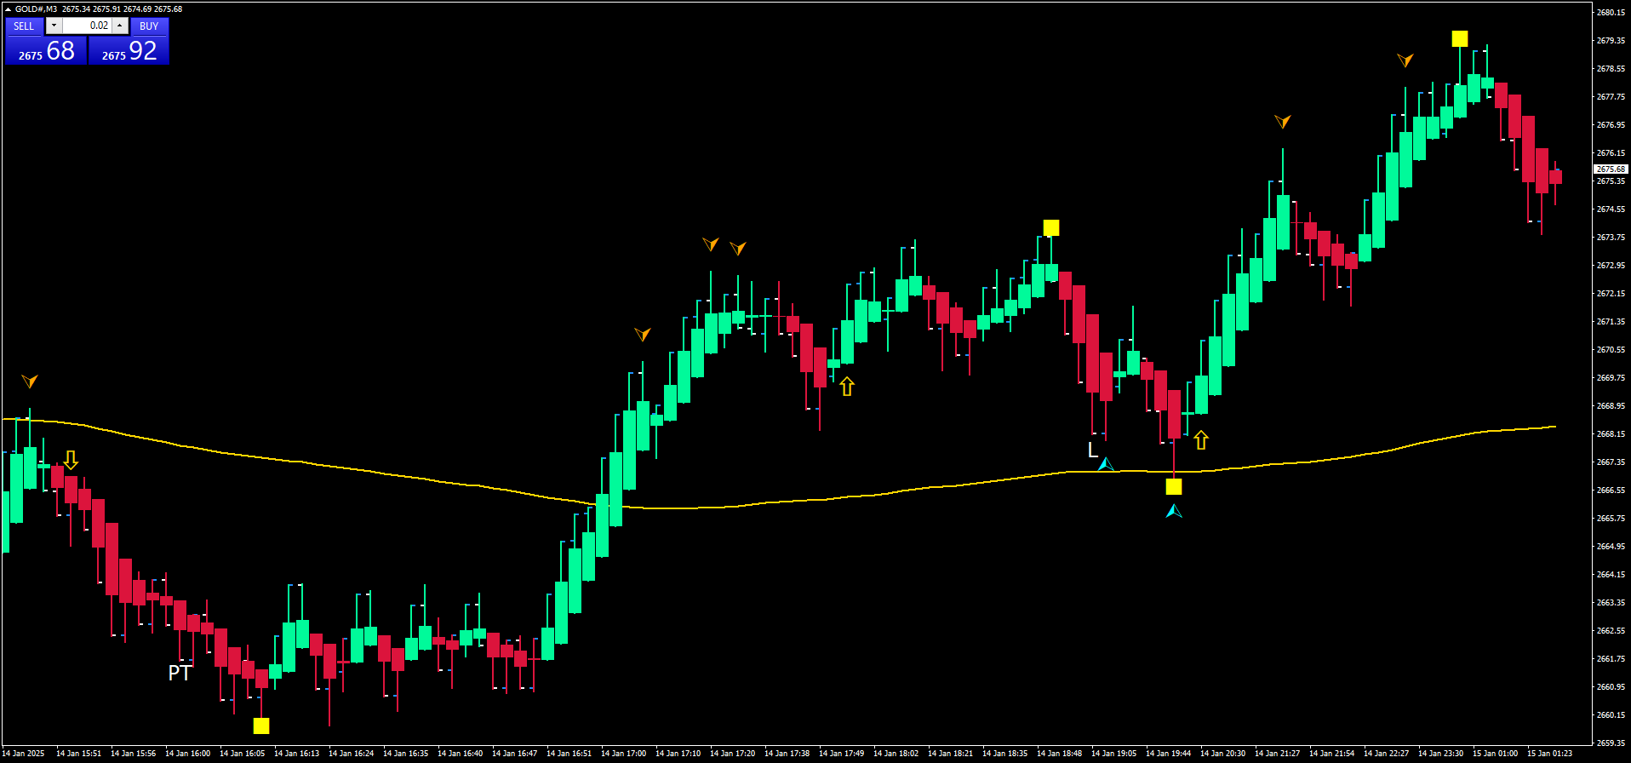Click the 0.02 volume input field
1631x763 pixels.
[87, 26]
